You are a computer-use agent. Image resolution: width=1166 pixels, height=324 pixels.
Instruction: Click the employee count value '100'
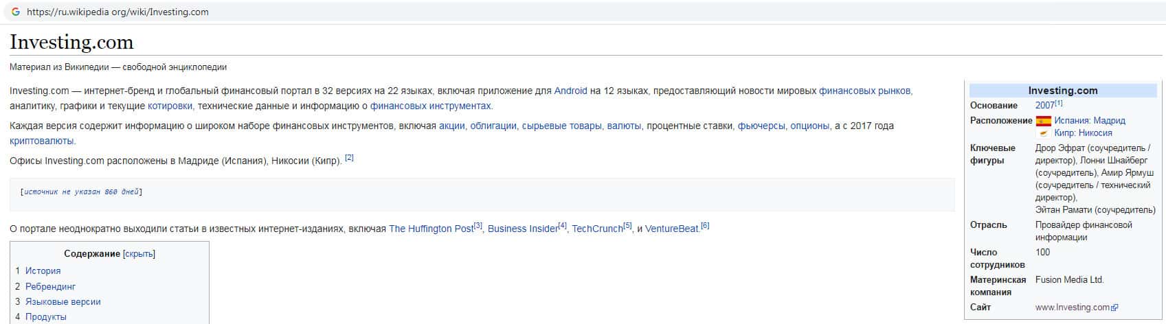1042,253
